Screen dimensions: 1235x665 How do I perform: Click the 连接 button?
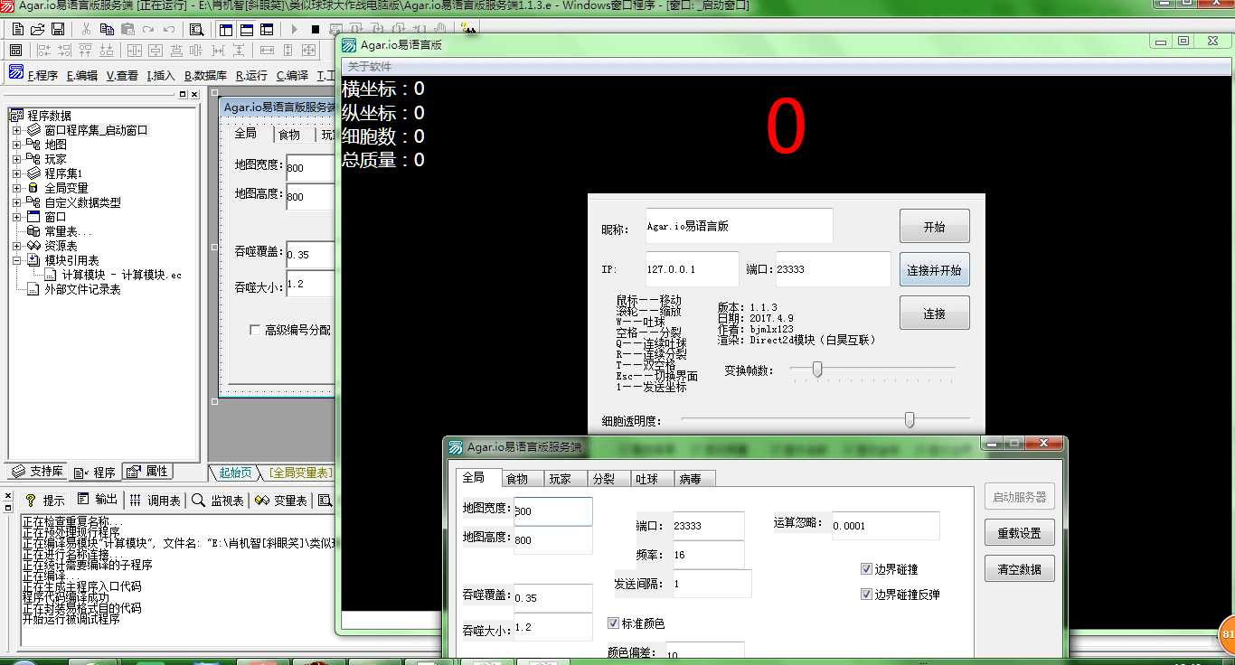pos(934,313)
